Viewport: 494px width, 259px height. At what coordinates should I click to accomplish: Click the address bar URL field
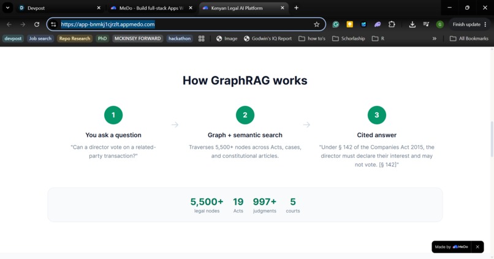point(186,24)
